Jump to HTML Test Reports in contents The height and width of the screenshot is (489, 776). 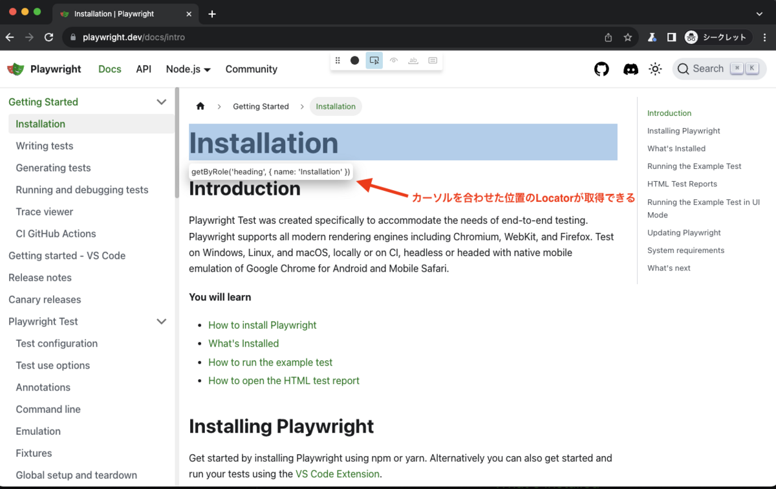682,184
